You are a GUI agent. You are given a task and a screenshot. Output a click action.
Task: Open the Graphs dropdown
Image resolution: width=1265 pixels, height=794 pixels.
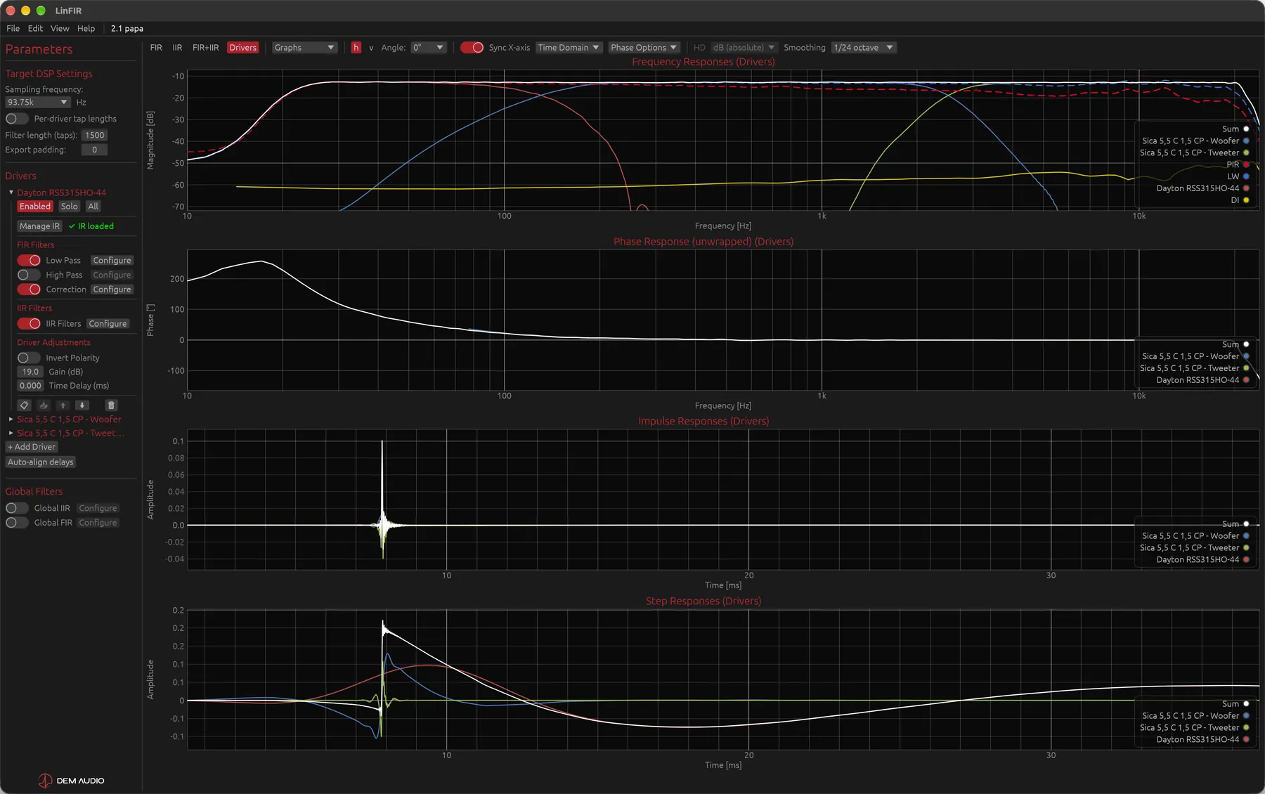click(x=304, y=48)
